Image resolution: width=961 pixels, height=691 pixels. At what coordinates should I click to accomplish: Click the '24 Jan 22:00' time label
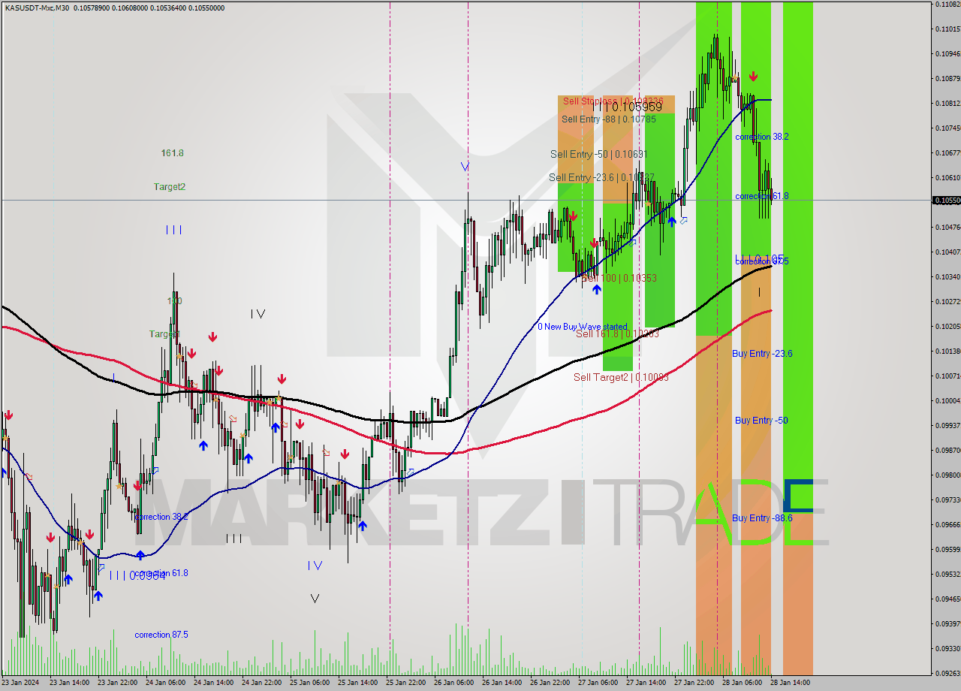tap(262, 683)
